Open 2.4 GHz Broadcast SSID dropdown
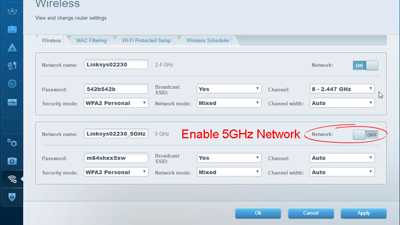 [229, 89]
